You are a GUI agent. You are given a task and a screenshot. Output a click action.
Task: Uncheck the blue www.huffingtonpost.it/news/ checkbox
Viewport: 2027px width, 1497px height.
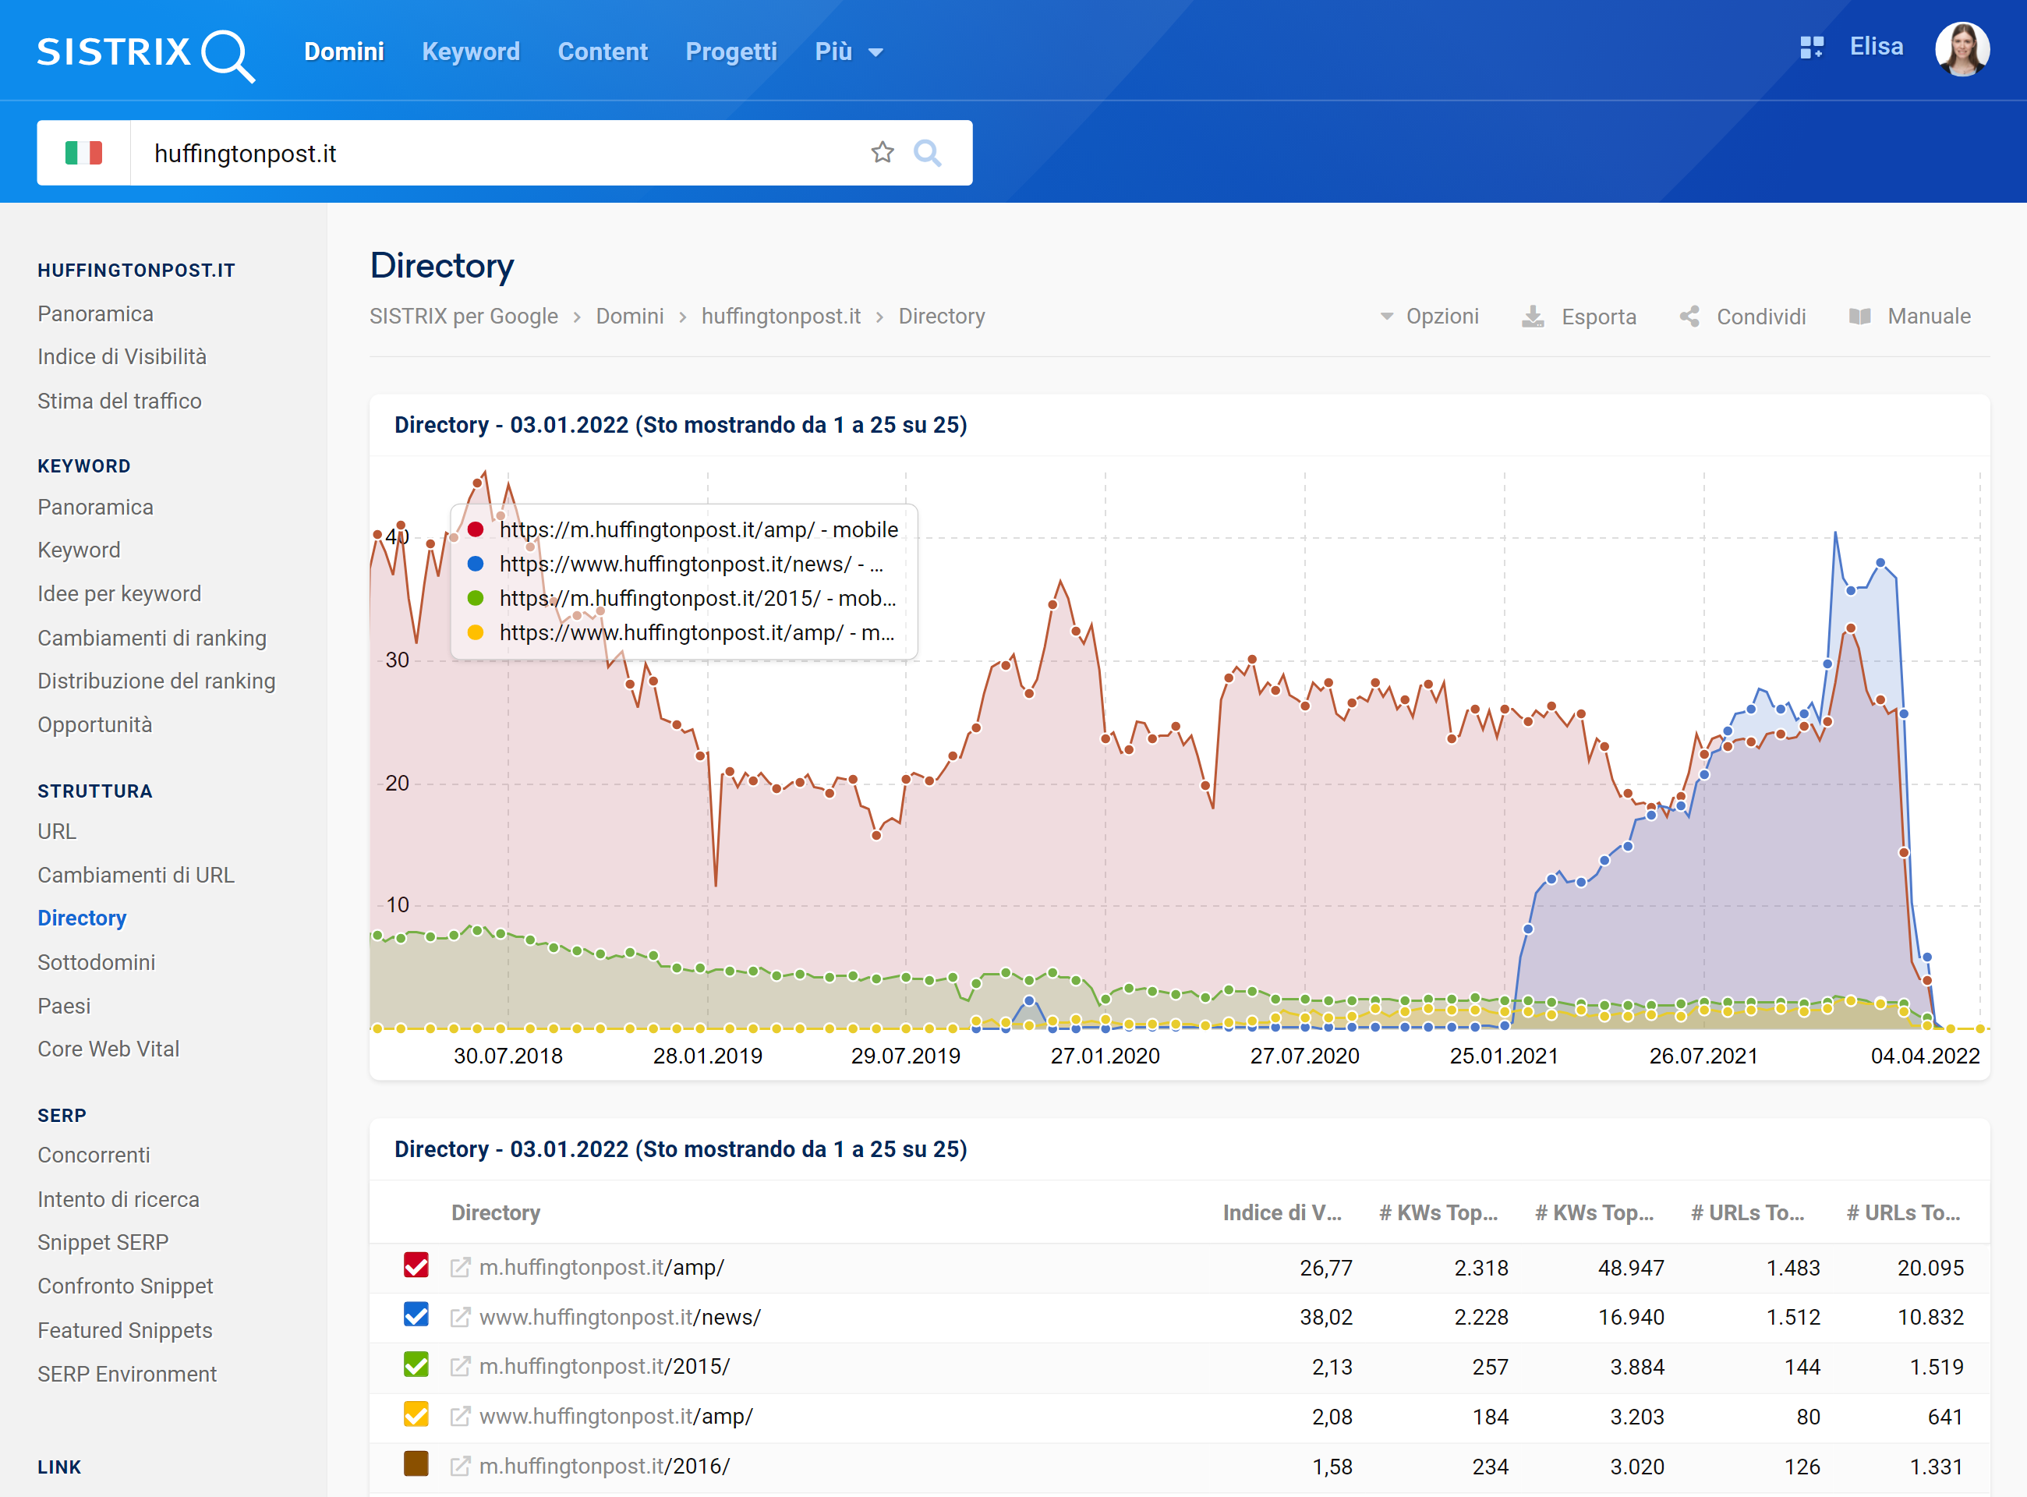click(416, 1315)
